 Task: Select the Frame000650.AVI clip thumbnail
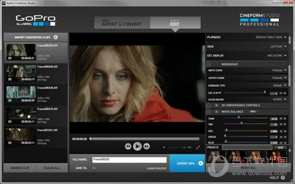(21, 73)
